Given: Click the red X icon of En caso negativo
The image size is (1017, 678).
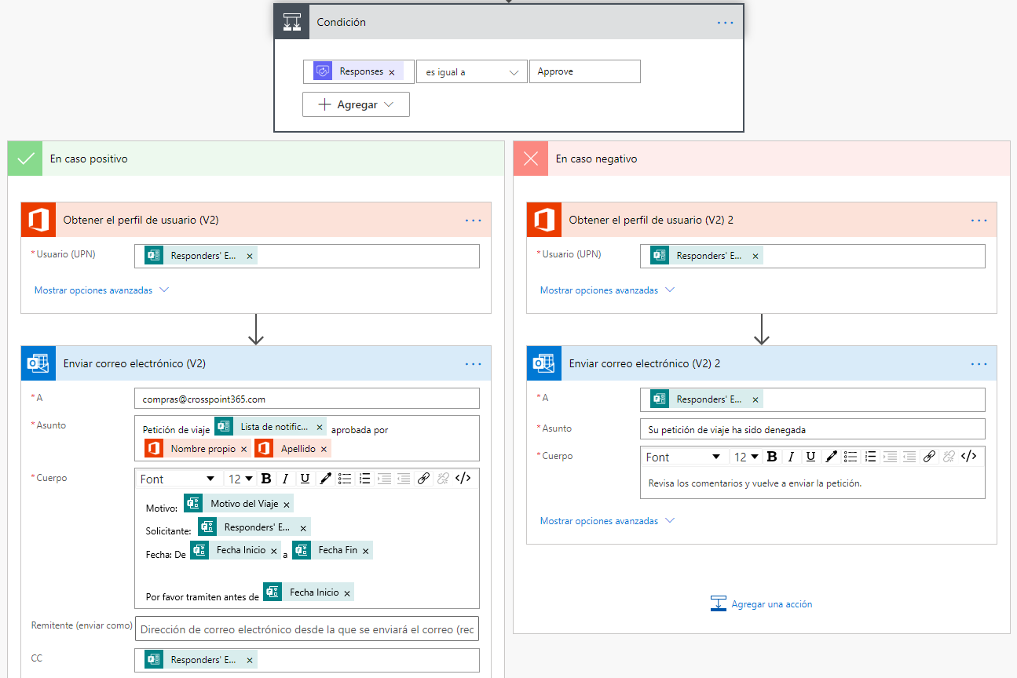Looking at the screenshot, I should [x=531, y=159].
